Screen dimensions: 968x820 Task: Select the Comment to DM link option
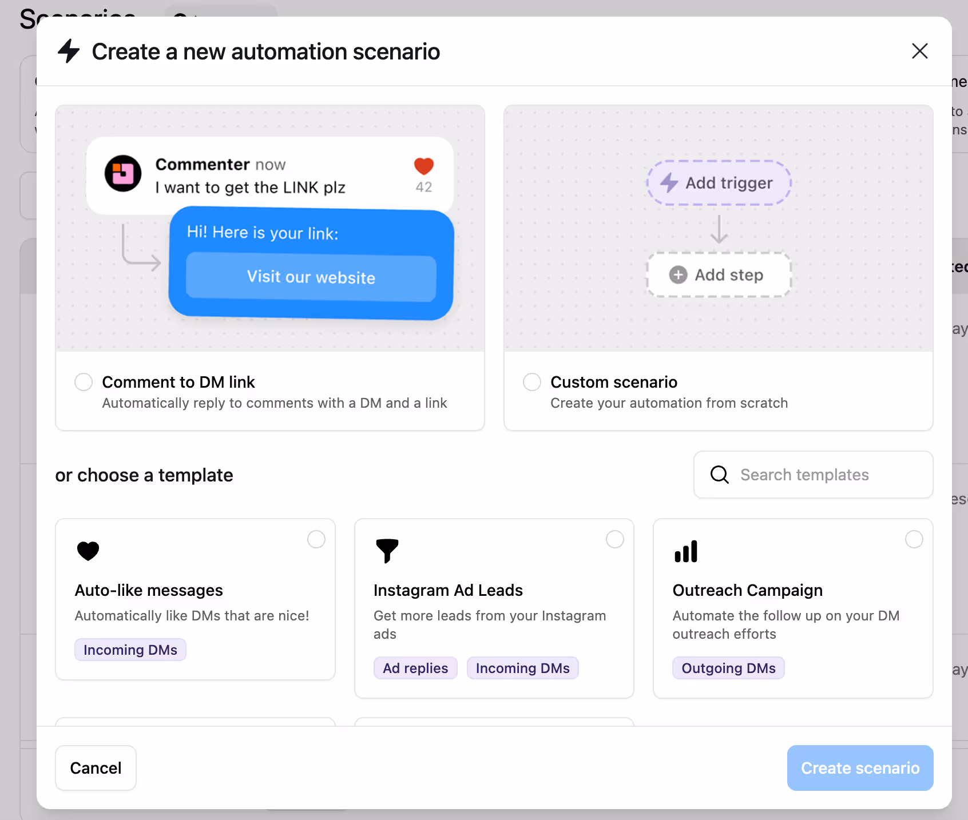point(83,381)
